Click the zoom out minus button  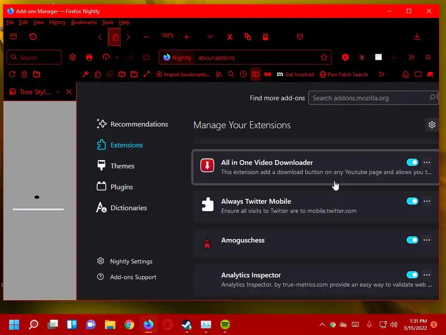[x=146, y=37]
